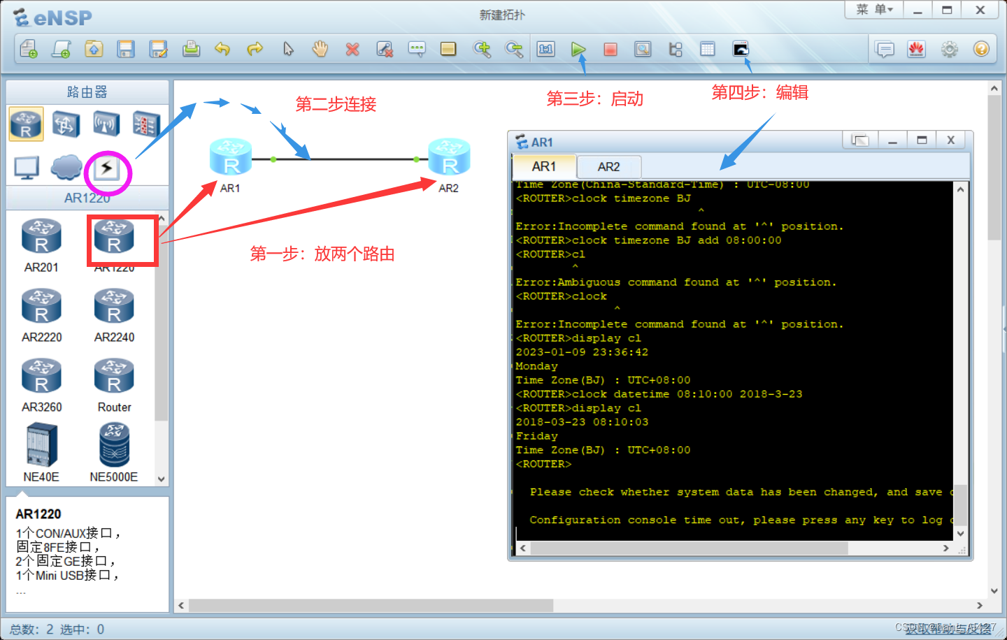
Task: Open the 菜单 dropdown menu
Action: pos(875,10)
